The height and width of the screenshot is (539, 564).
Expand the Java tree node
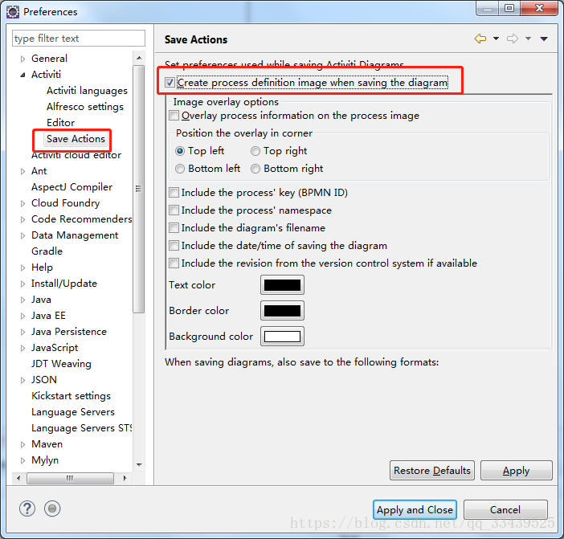coord(22,300)
